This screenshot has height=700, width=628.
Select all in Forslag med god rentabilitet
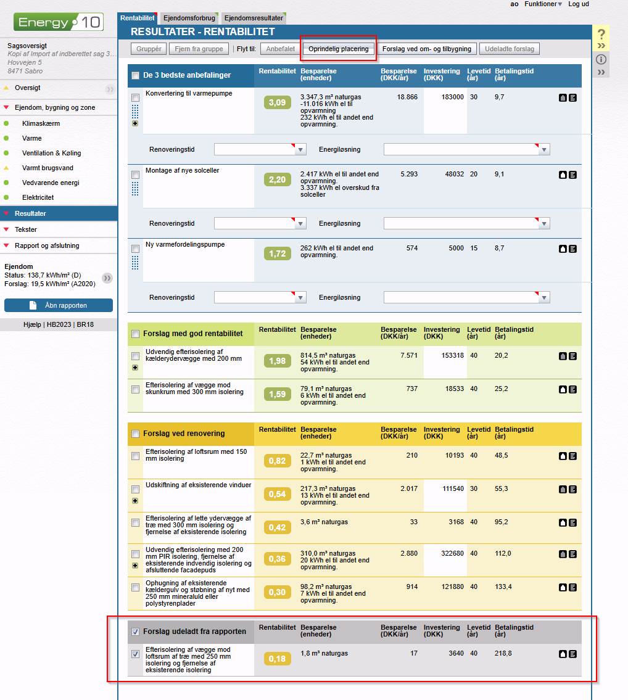(x=135, y=334)
